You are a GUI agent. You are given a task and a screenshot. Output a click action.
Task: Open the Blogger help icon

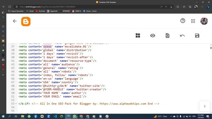pyautogui.click(x=183, y=21)
